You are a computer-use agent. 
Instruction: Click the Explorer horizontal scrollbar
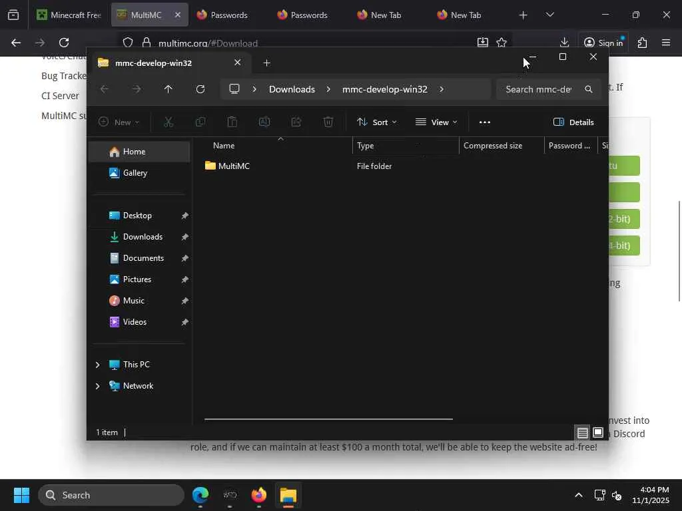(328, 419)
